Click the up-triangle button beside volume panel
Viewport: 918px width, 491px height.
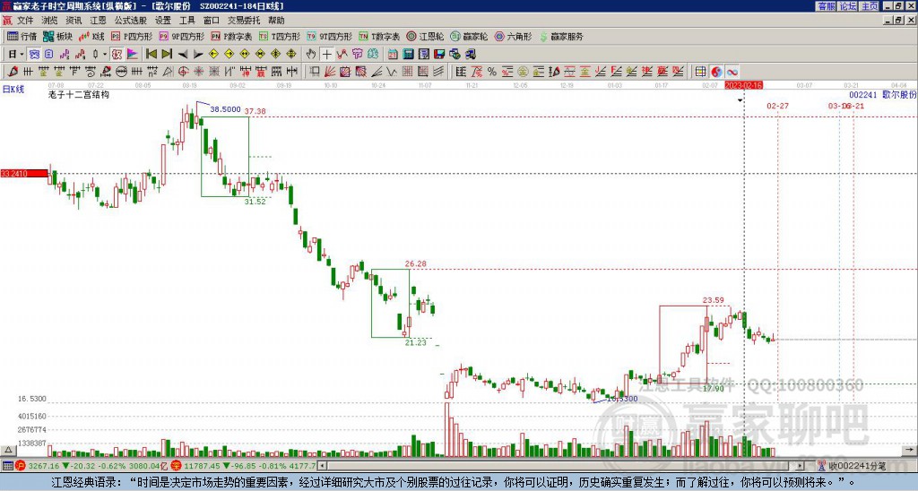(8, 450)
